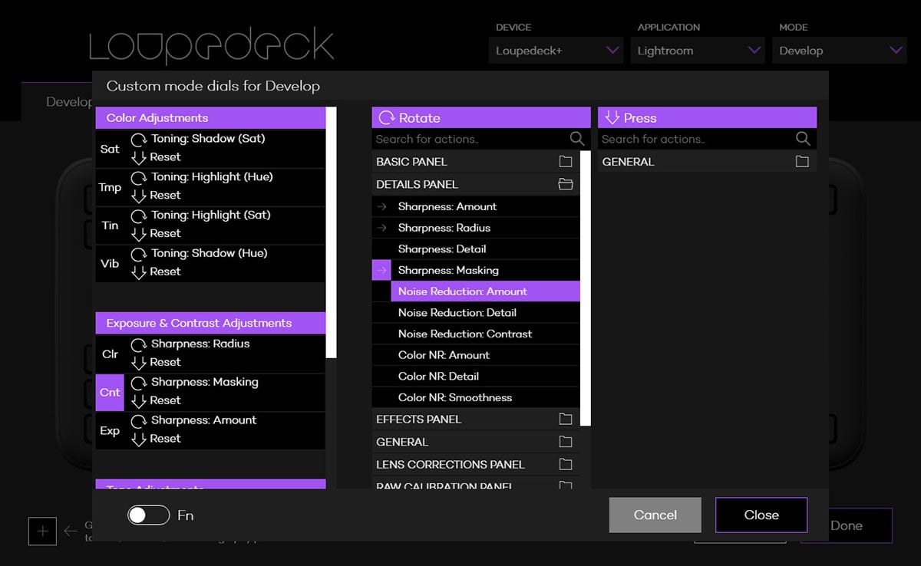Click rotate icon beside Toning: Shadow (Sat)
This screenshot has width=921, height=566.
pos(139,140)
